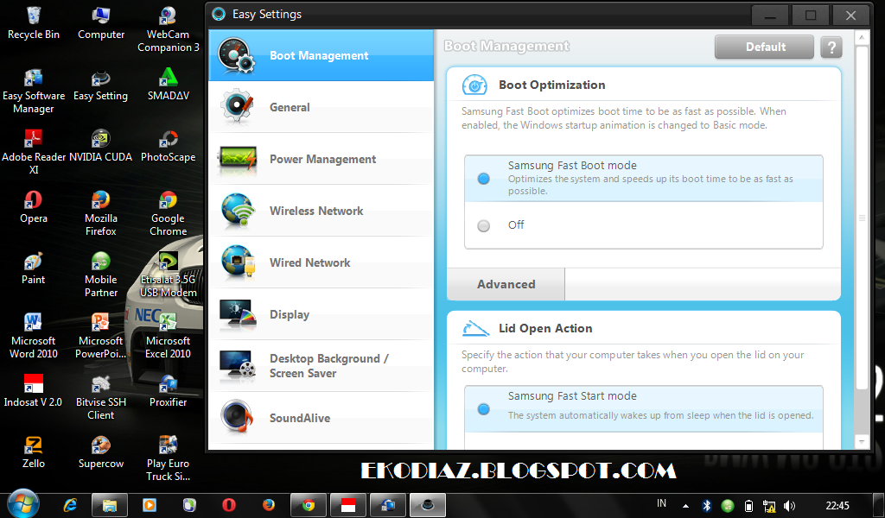The image size is (885, 518).
Task: Click the battery icon beside Power Management
Action: coord(238,159)
